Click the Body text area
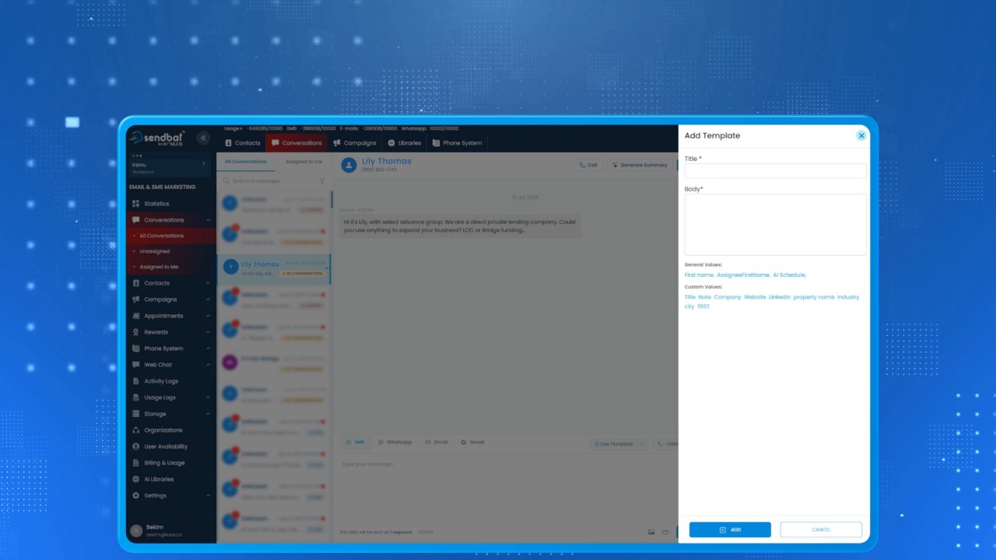 point(776,225)
